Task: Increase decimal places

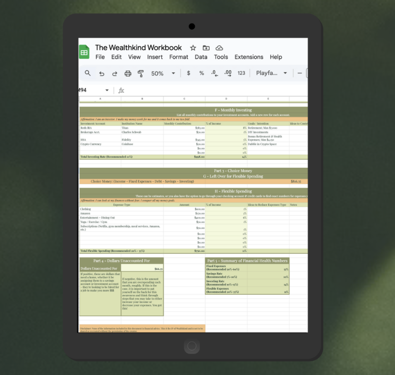Action: [228, 73]
